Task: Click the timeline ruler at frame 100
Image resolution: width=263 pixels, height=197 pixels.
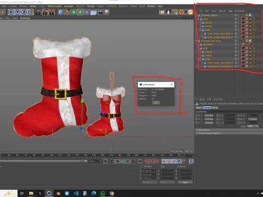Action: coord(51,155)
